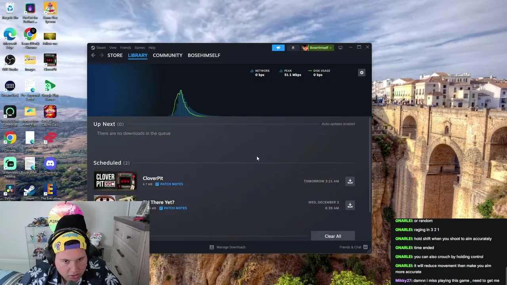Viewport: 507px width, 285px height.
Task: Open the View menu
Action: click(113, 47)
